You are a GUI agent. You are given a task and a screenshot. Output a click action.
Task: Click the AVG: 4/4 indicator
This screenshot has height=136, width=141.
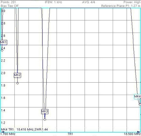(89, 2)
